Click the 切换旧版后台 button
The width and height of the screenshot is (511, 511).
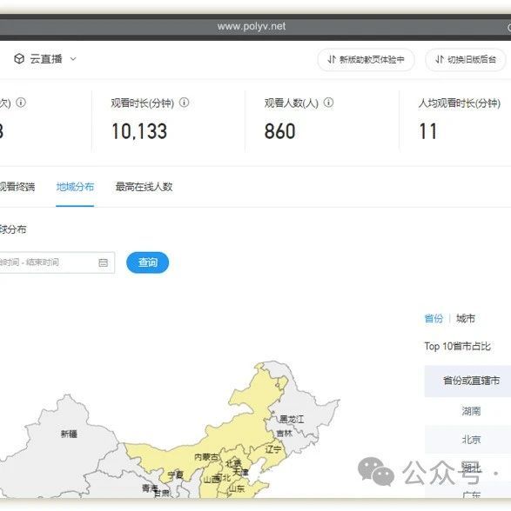coord(465,60)
